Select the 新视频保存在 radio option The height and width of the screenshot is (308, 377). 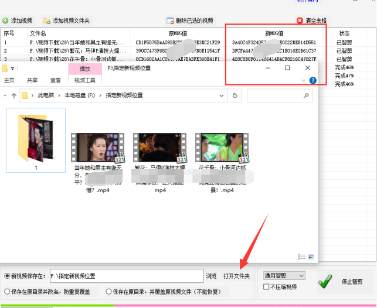7,276
